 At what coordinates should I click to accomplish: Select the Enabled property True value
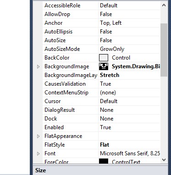[x=105, y=127]
